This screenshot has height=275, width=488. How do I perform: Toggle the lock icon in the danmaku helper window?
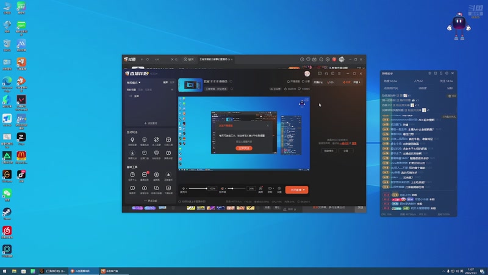(441, 73)
